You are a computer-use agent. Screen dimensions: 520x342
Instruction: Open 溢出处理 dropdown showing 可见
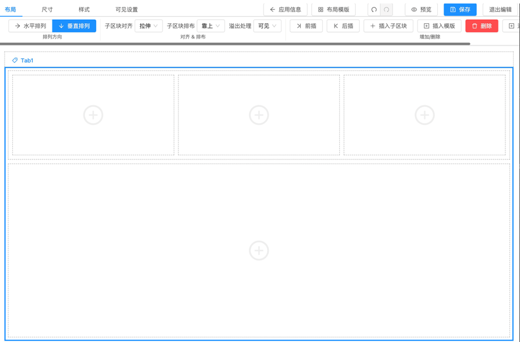pyautogui.click(x=268, y=26)
